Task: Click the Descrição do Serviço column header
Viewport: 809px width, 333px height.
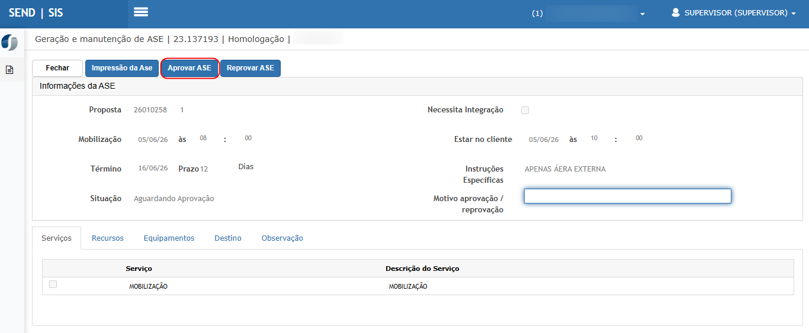Action: click(422, 269)
